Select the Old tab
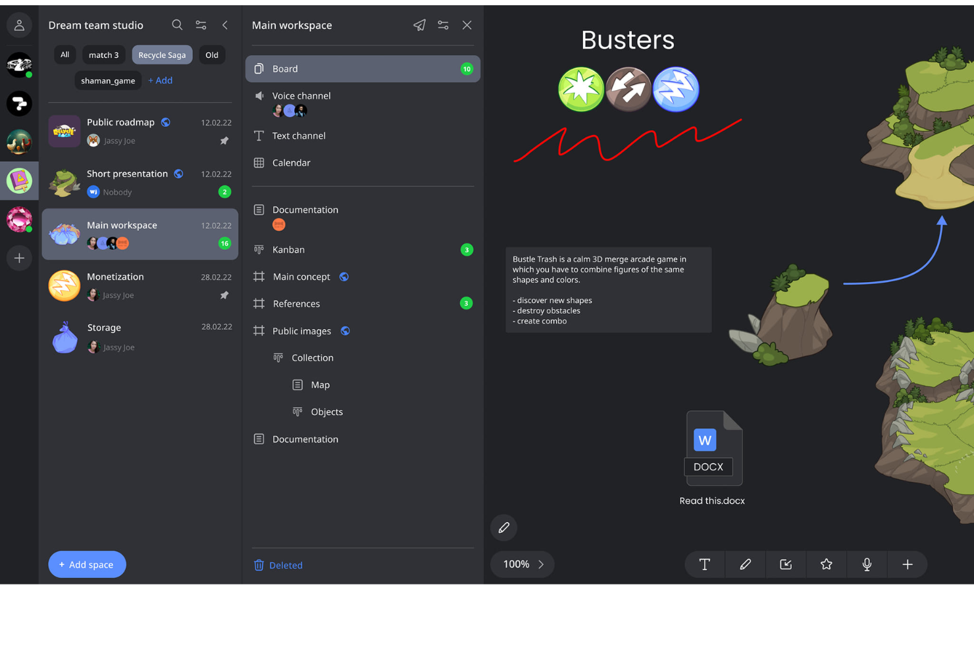The image size is (974, 649). 211,55
